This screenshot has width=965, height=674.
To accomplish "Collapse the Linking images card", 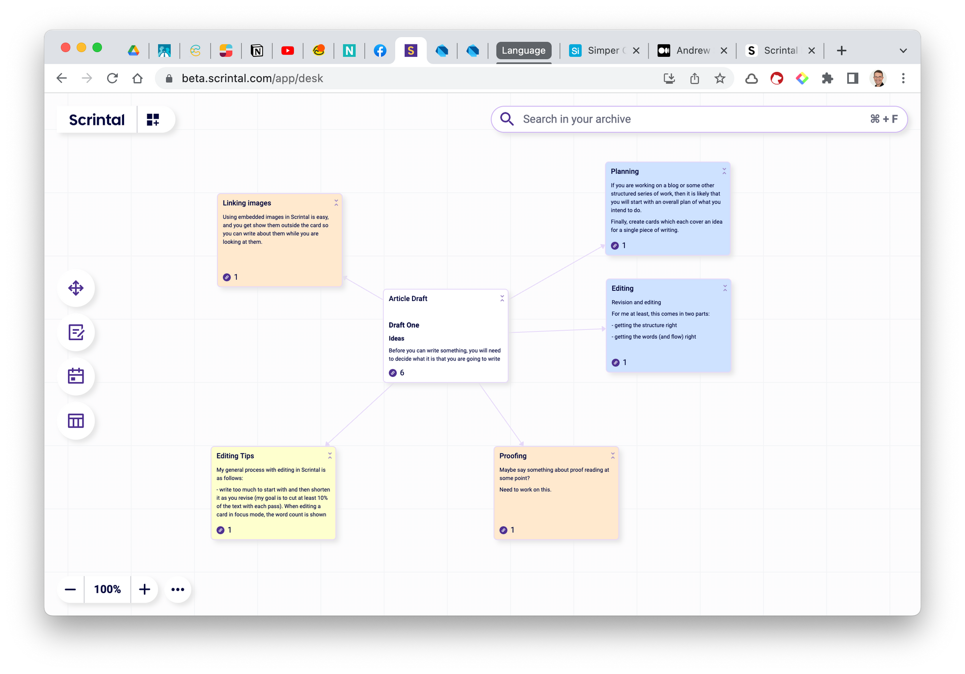I will (x=336, y=203).
